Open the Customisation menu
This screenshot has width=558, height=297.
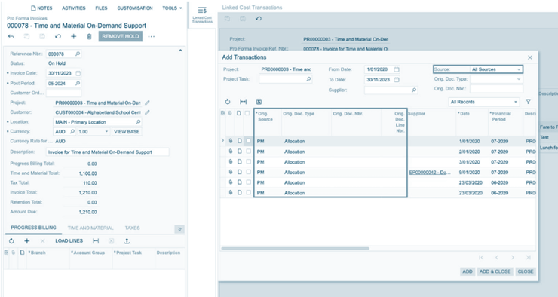click(x=135, y=8)
